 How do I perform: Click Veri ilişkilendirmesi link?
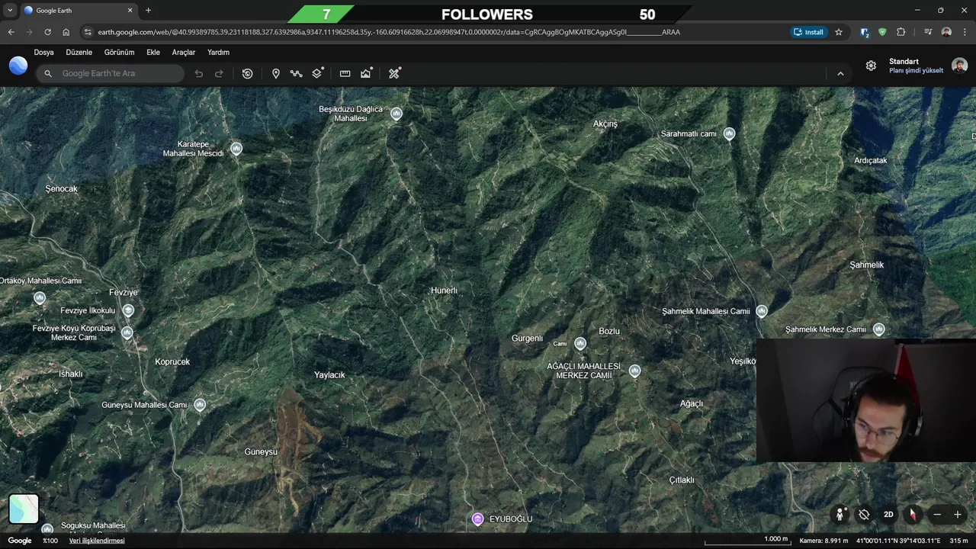click(x=97, y=541)
